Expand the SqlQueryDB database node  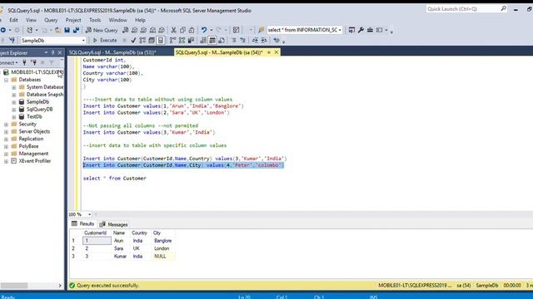click(14, 110)
